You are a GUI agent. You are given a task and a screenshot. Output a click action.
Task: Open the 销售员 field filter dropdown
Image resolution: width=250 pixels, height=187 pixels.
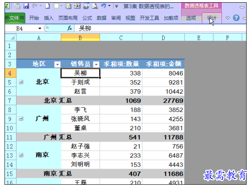(x=96, y=64)
